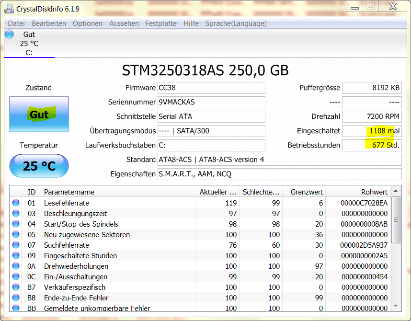Click the status orb of Ein-/Ausschaltungen row
The height and width of the screenshot is (321, 411).
[16, 276]
